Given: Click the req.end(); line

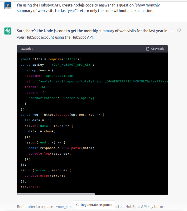Looking at the screenshot, I should tap(30, 187).
